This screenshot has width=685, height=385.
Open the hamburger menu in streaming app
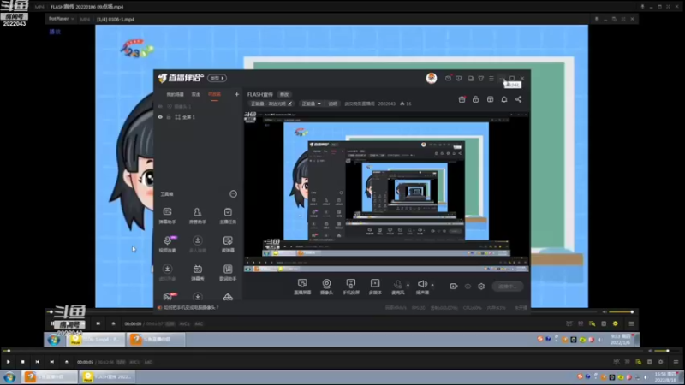coord(491,79)
